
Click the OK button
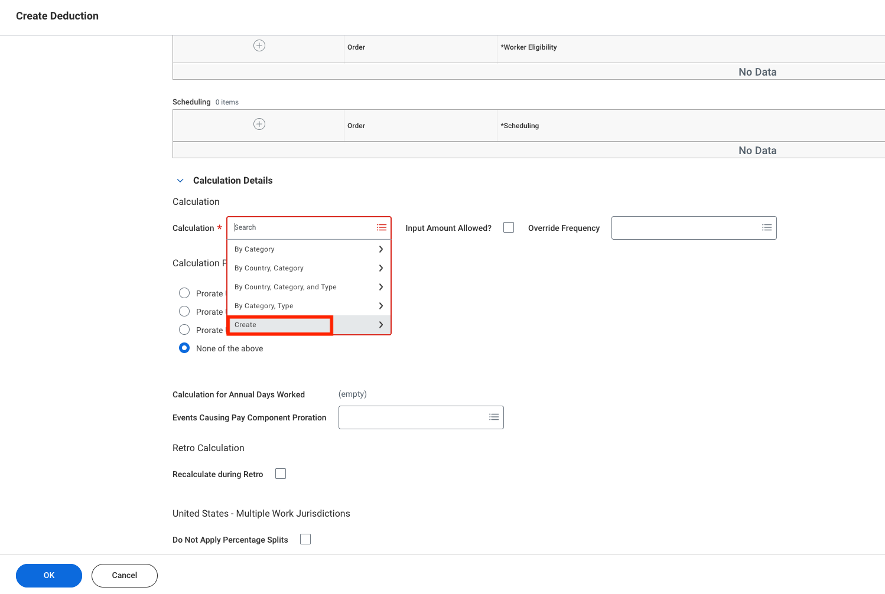click(x=49, y=576)
